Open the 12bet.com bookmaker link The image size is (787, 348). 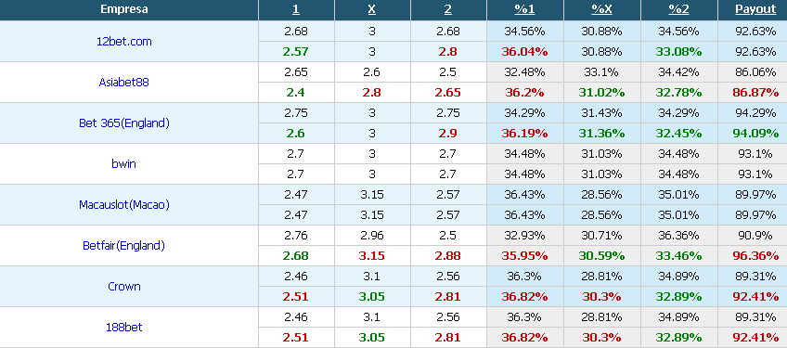[124, 42]
